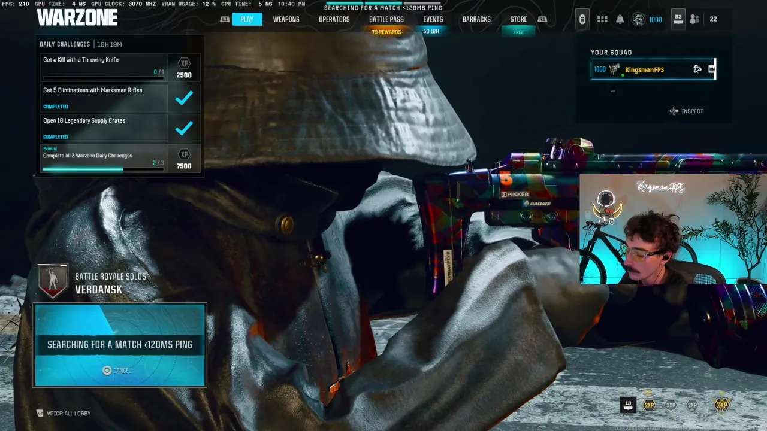Click the KingsmanFPS emblem in squad card
Screen dimensions: 767x431
tap(614, 69)
